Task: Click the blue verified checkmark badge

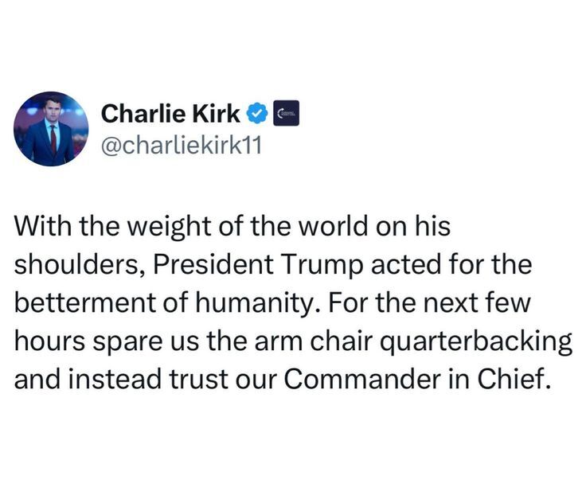Action: [x=256, y=113]
